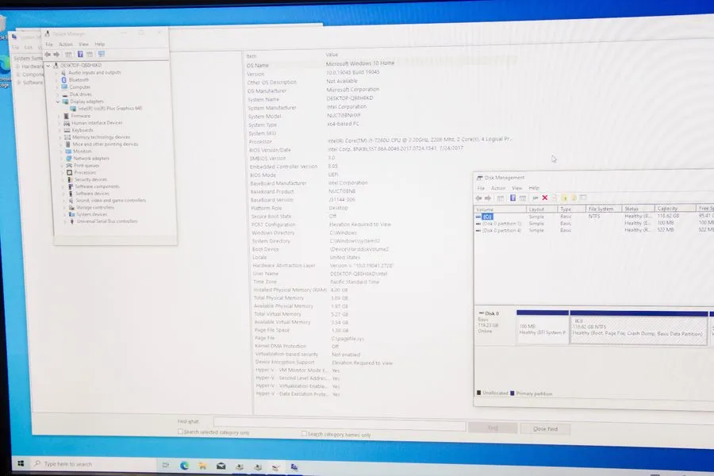714x476 pixels.
Task: Click the Windows Start button
Action: coord(21,463)
